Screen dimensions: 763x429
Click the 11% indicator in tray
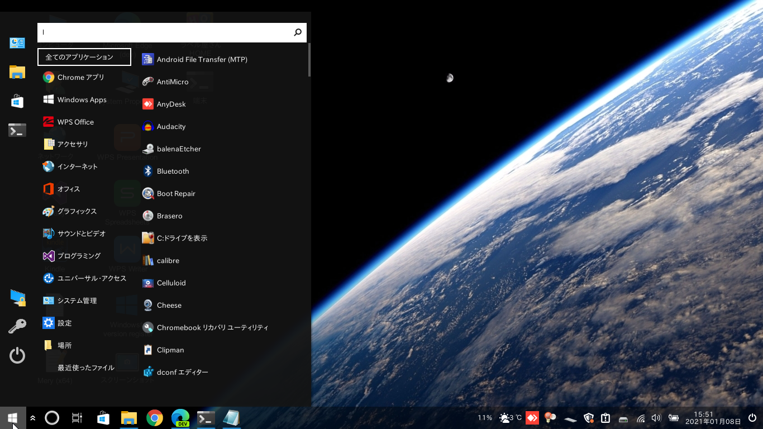click(485, 418)
